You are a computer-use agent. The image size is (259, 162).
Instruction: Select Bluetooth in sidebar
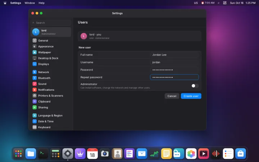51,78
